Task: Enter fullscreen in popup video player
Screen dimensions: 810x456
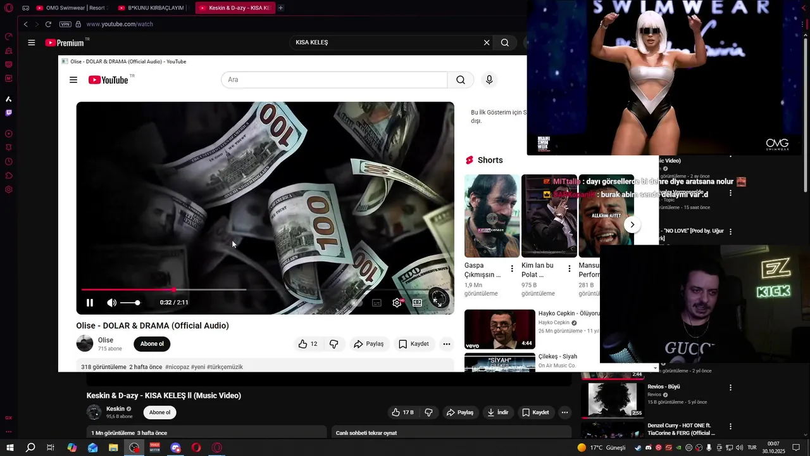Action: click(x=438, y=303)
